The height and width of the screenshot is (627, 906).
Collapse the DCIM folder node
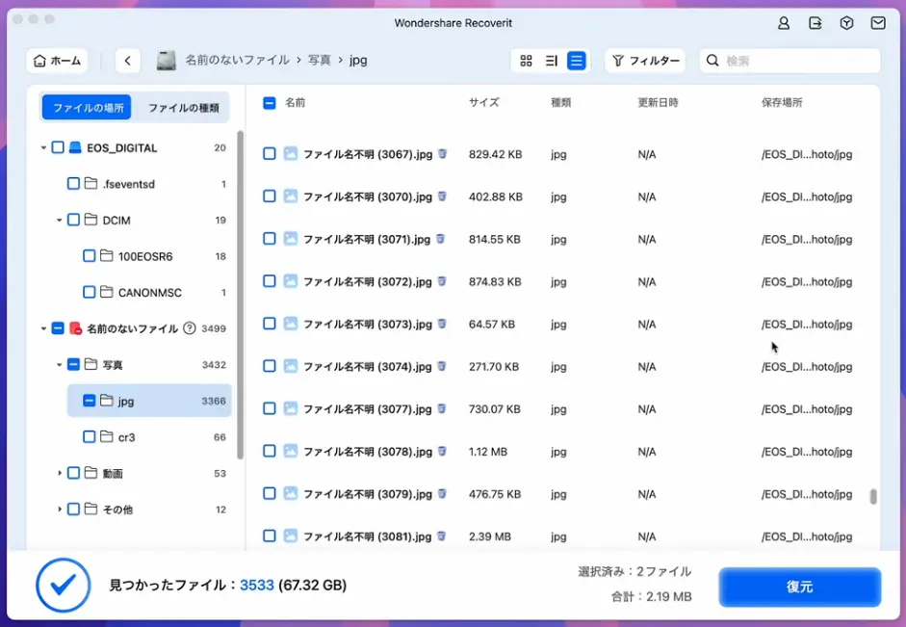pyautogui.click(x=59, y=221)
